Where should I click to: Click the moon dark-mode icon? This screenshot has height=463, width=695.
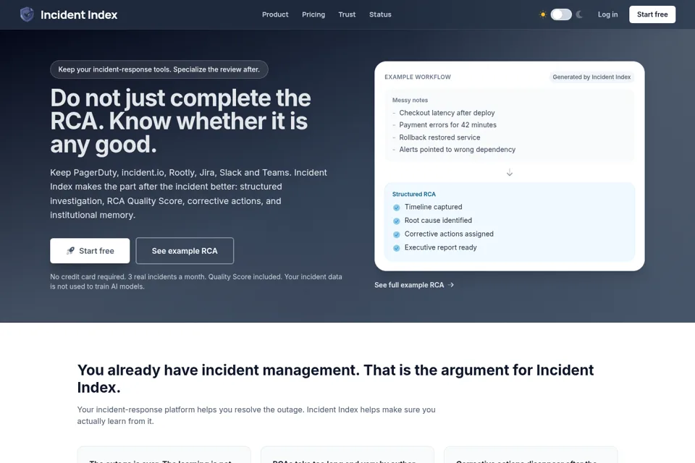(x=579, y=14)
